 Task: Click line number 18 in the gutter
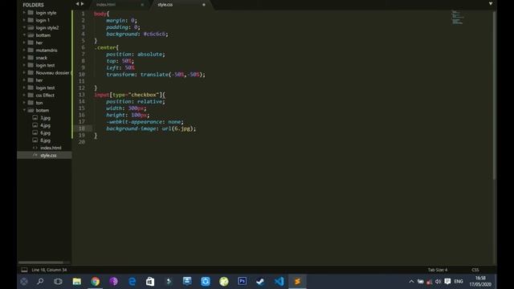(x=81, y=128)
